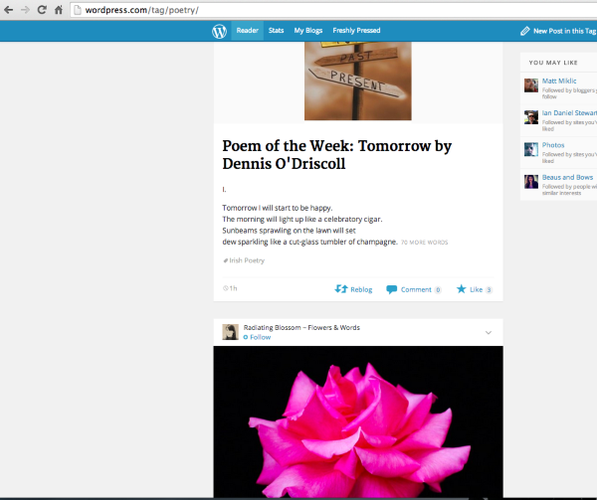
Task: Open the Past Present signpost image
Action: pyautogui.click(x=358, y=81)
